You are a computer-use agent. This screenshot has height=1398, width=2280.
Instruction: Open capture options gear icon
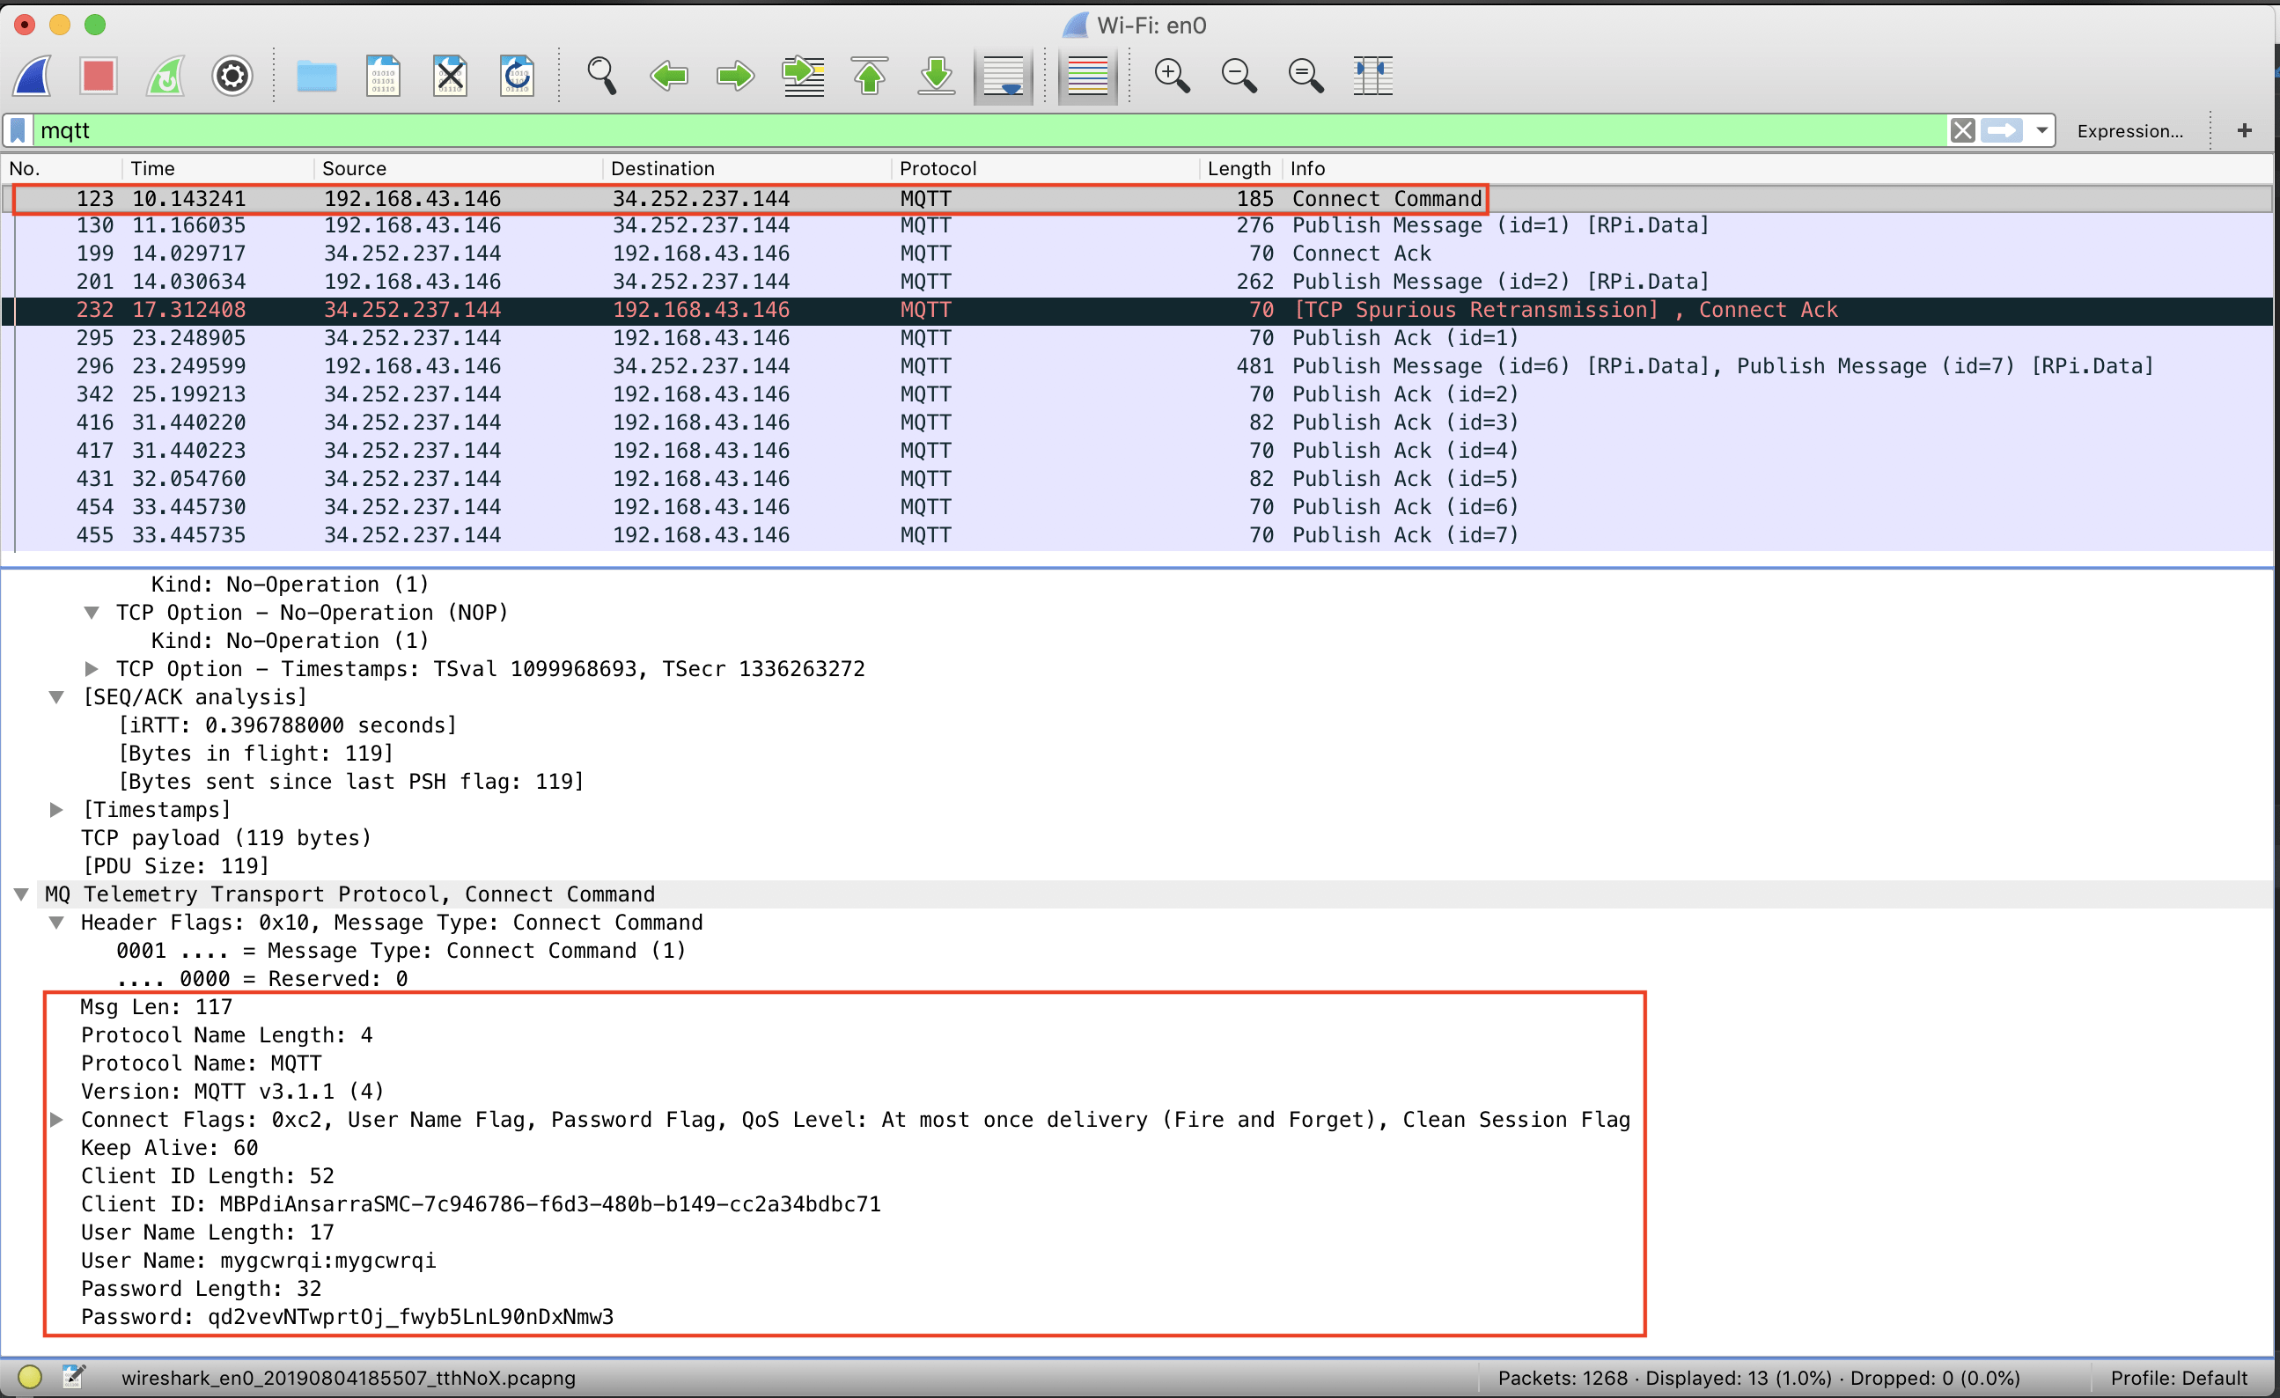point(232,75)
